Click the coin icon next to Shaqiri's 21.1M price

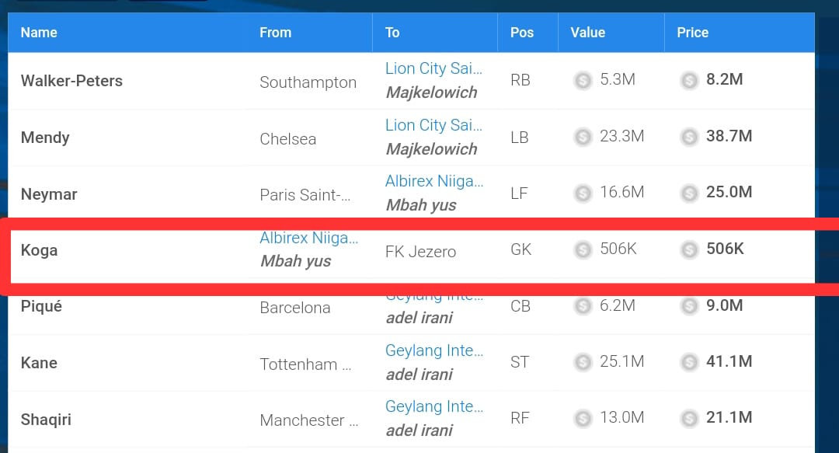689,418
